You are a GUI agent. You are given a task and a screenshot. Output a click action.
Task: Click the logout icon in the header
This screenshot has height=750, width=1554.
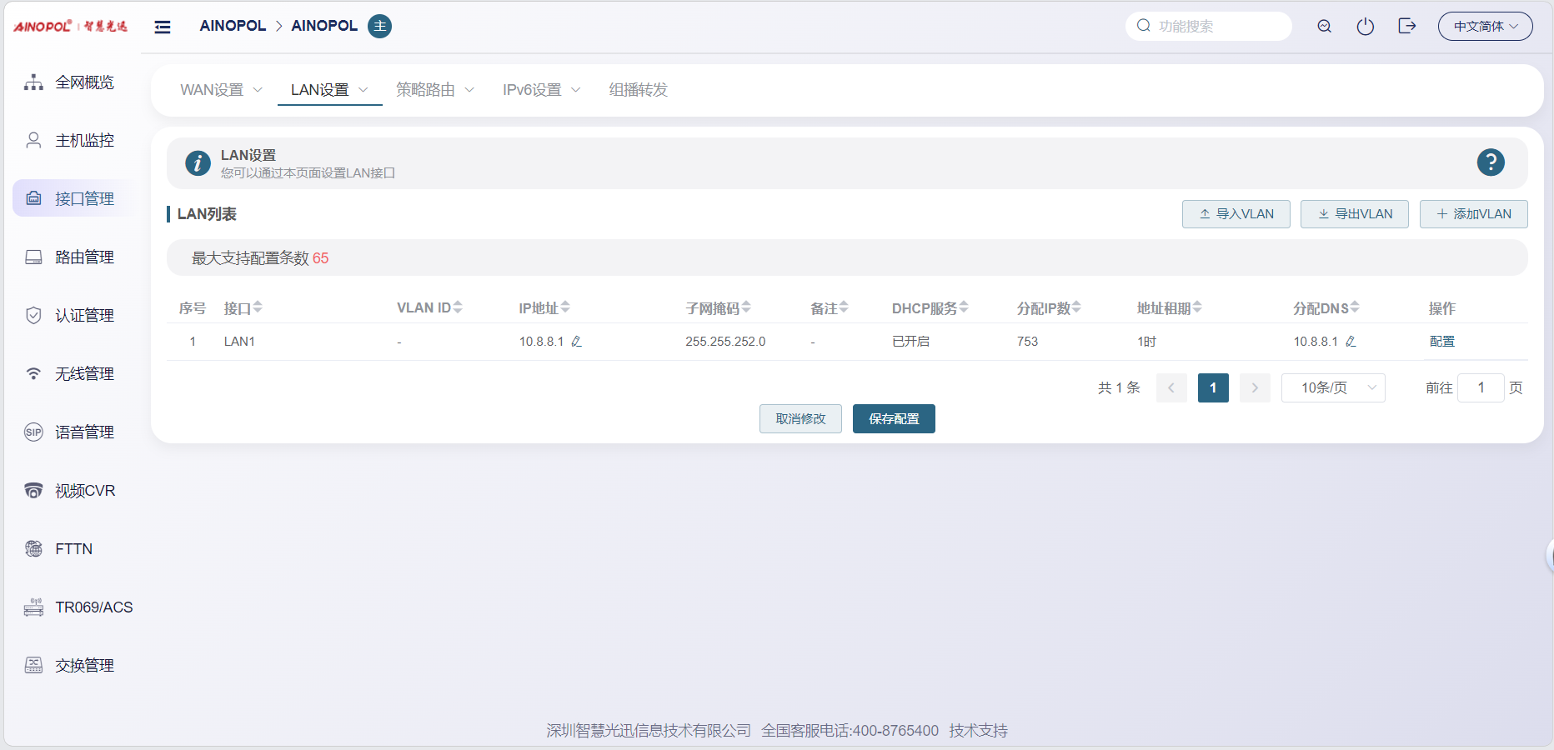point(1406,27)
